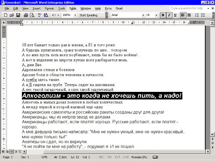The width and height of the screenshot is (215, 161).
Task: Toggle underline formatting
Action: [x=175, y=15]
